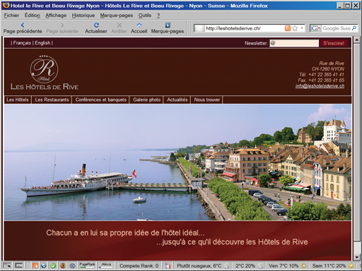Click the Google search engine icon

pyautogui.click(x=314, y=28)
